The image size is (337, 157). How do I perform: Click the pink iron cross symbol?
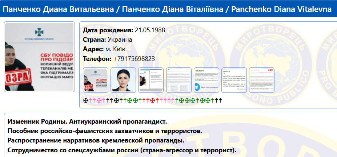[x=99, y=100]
